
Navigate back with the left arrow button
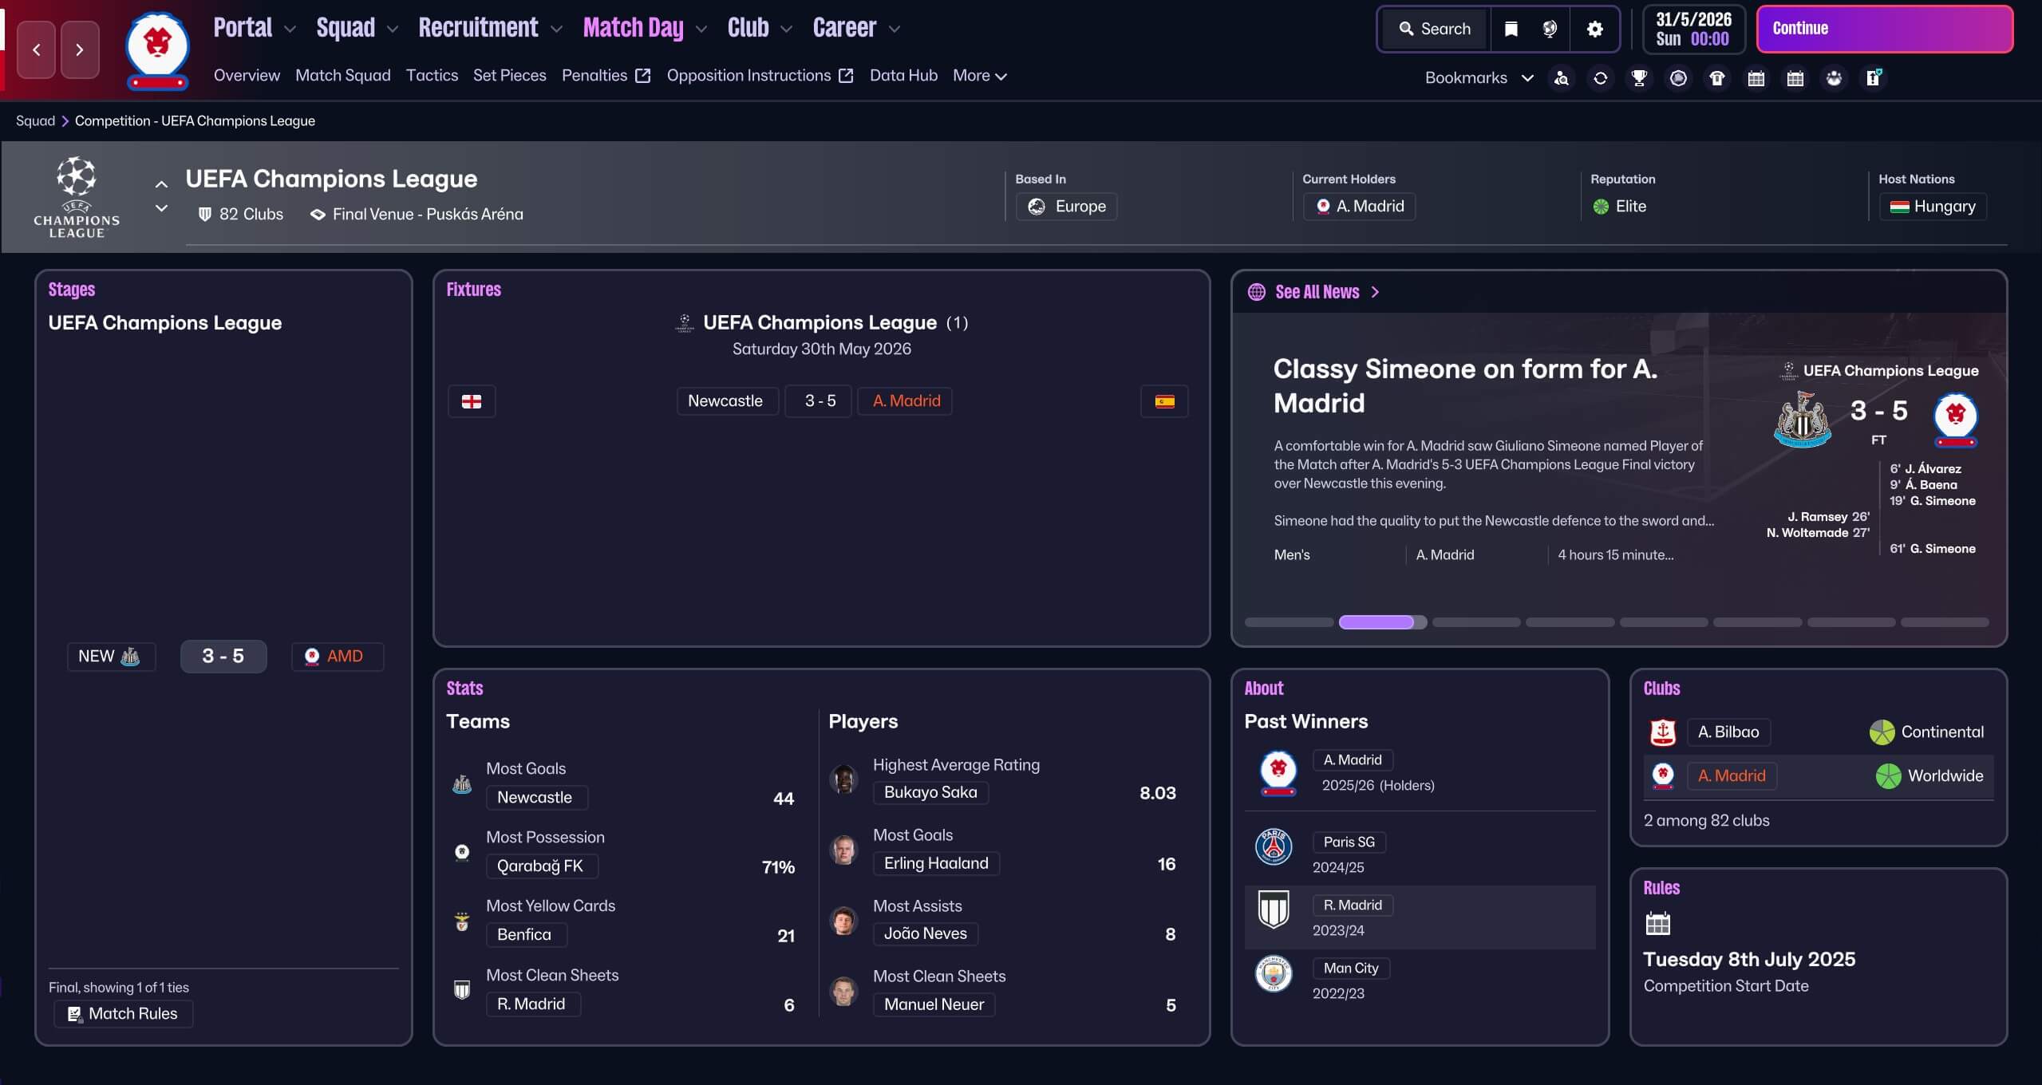click(37, 49)
